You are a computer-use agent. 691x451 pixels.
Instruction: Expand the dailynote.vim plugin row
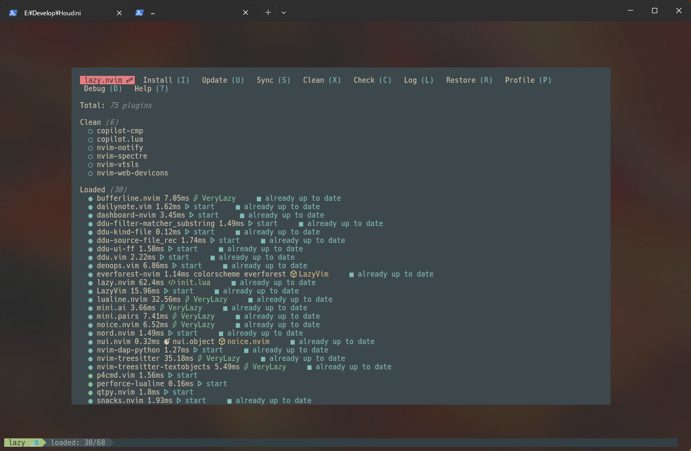point(204,207)
